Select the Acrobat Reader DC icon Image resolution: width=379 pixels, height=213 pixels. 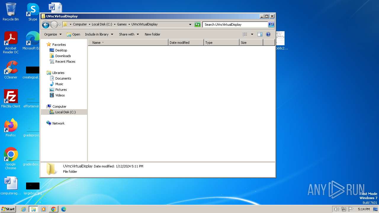point(11,43)
